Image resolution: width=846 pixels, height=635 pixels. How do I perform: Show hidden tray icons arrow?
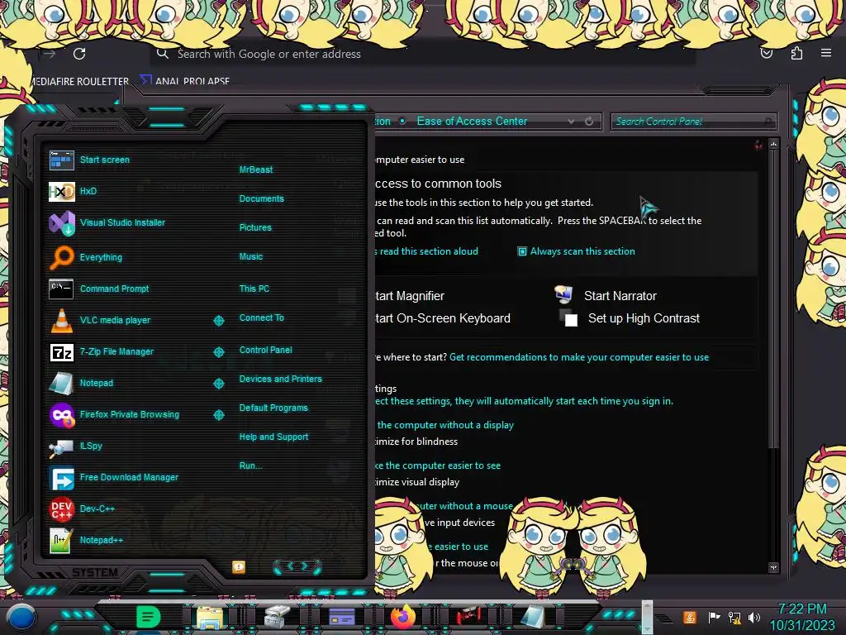click(x=663, y=618)
